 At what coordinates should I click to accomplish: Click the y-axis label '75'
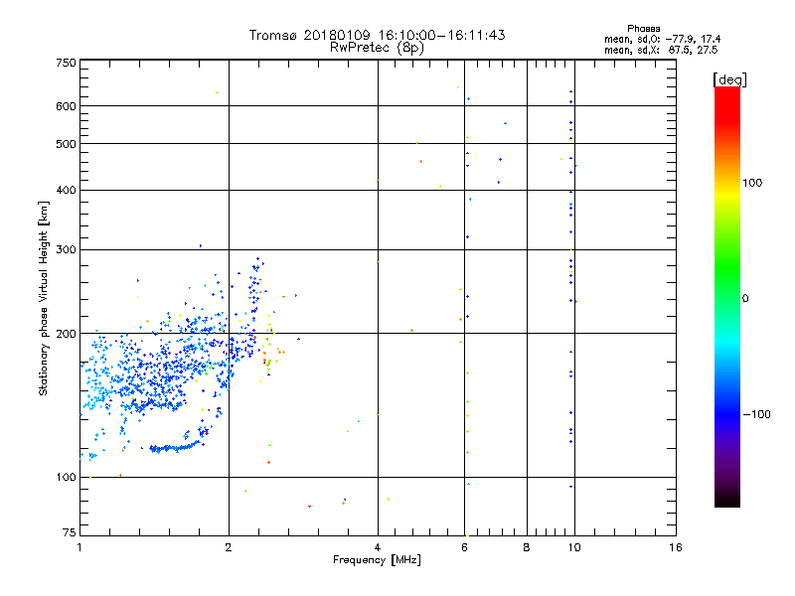tap(70, 532)
